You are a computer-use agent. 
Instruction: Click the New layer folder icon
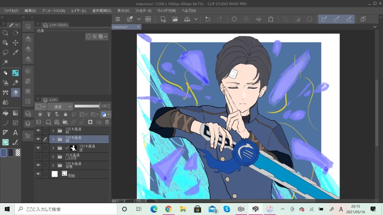coord(65,122)
